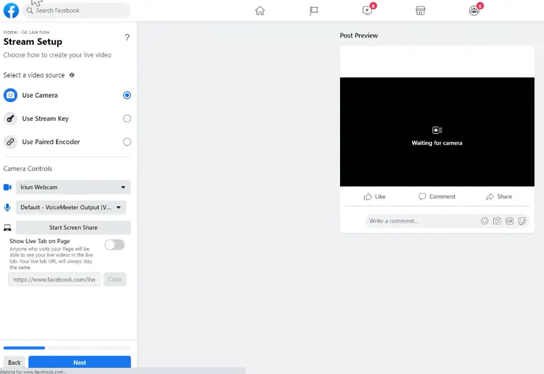
Task: Open the Iriun Webcam camera dropdown
Action: click(73, 187)
